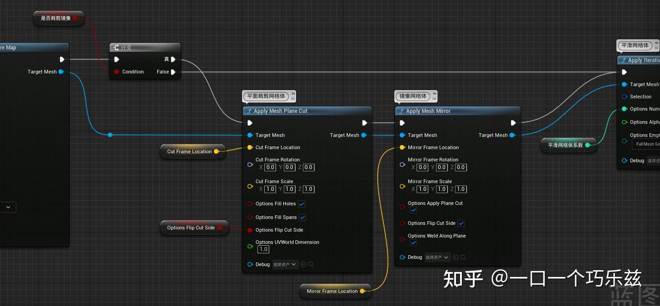Disable Options Weld Along Plane checkbox
660x306 pixels.
point(413,243)
